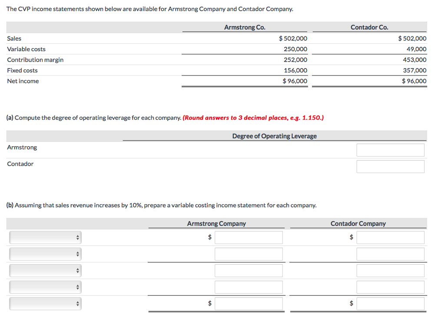Click the 'Degree of Operating Leverage' header
Screen dimensions: 445x324
click(x=275, y=136)
